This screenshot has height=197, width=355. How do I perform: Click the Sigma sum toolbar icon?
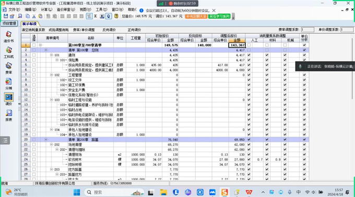tap(96, 16)
